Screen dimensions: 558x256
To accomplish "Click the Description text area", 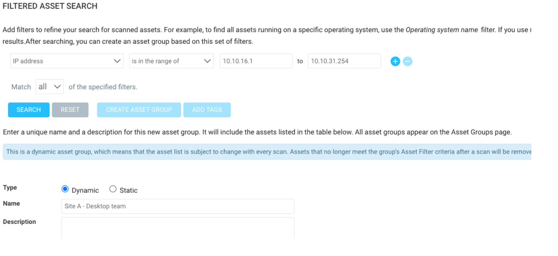I will click(x=177, y=228).
